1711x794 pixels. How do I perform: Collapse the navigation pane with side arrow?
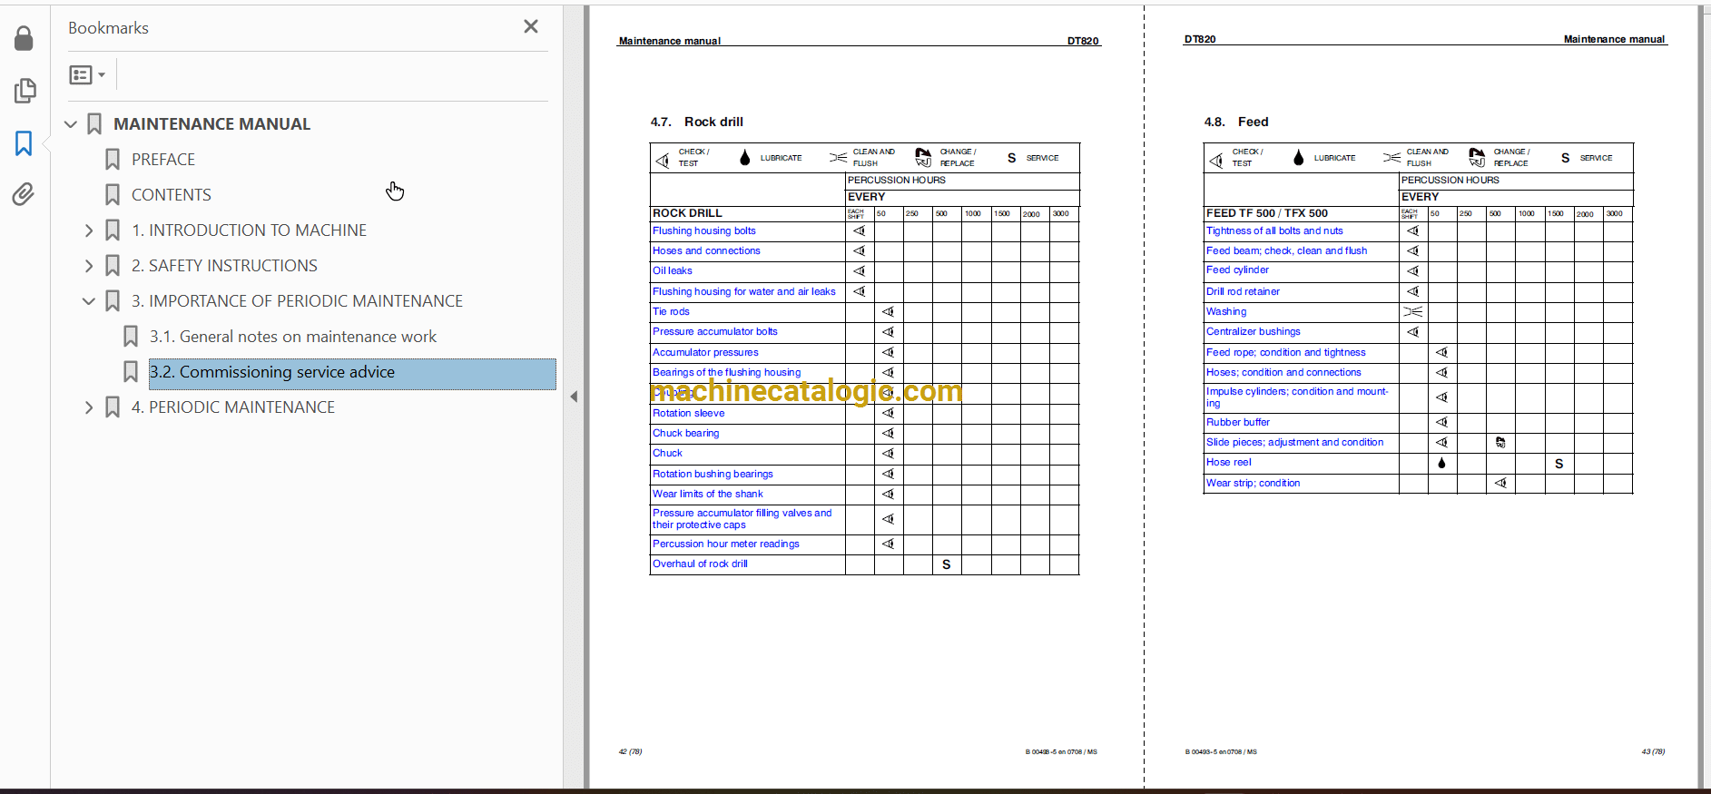(x=574, y=397)
